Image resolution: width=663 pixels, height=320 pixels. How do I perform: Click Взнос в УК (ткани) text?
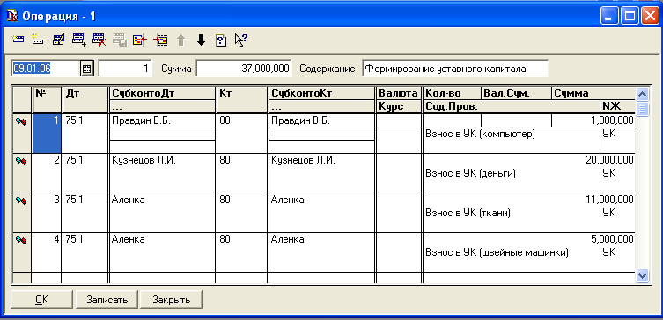[x=468, y=214]
